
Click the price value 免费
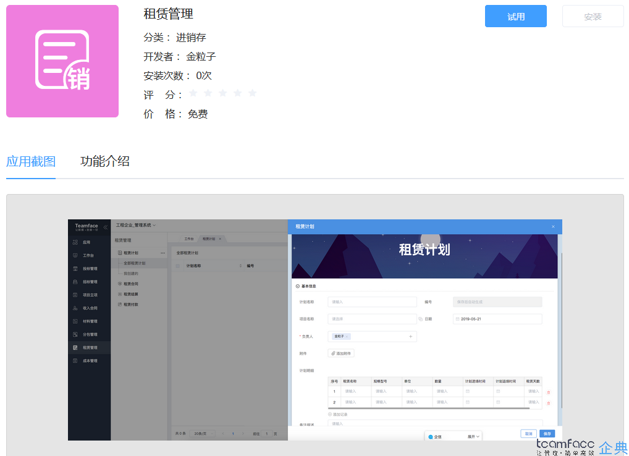[198, 114]
